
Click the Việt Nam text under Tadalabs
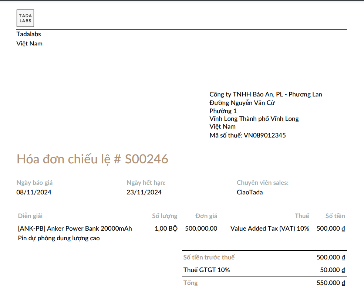[x=29, y=44]
